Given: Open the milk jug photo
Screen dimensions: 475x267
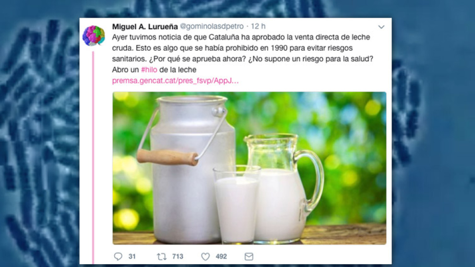Looking at the screenshot, I should coord(249,168).
